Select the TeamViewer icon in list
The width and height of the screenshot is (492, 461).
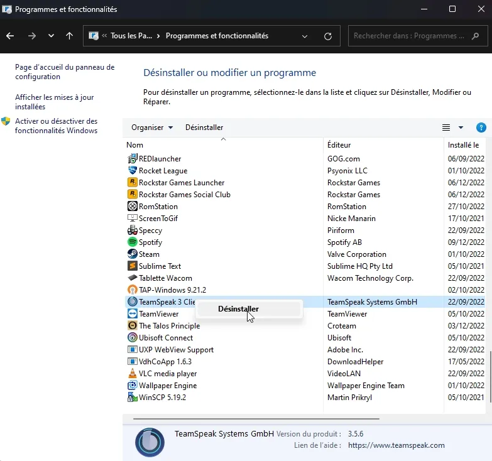(x=133, y=314)
